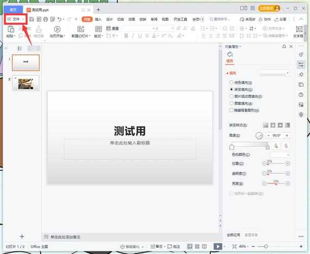Viewport: 310px width, 254px height.
Task: Select 纯色填充 (Solid fill) radio button
Action: (231, 82)
